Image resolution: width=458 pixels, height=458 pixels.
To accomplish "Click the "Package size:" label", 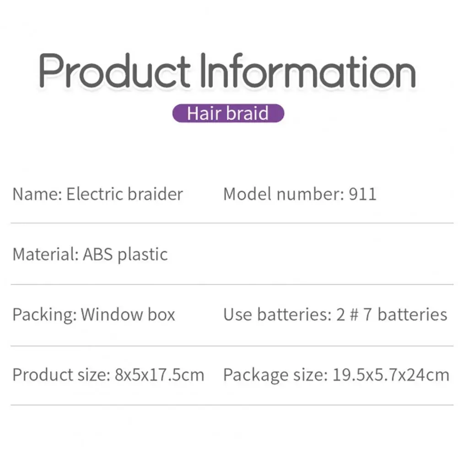I will tap(275, 375).
